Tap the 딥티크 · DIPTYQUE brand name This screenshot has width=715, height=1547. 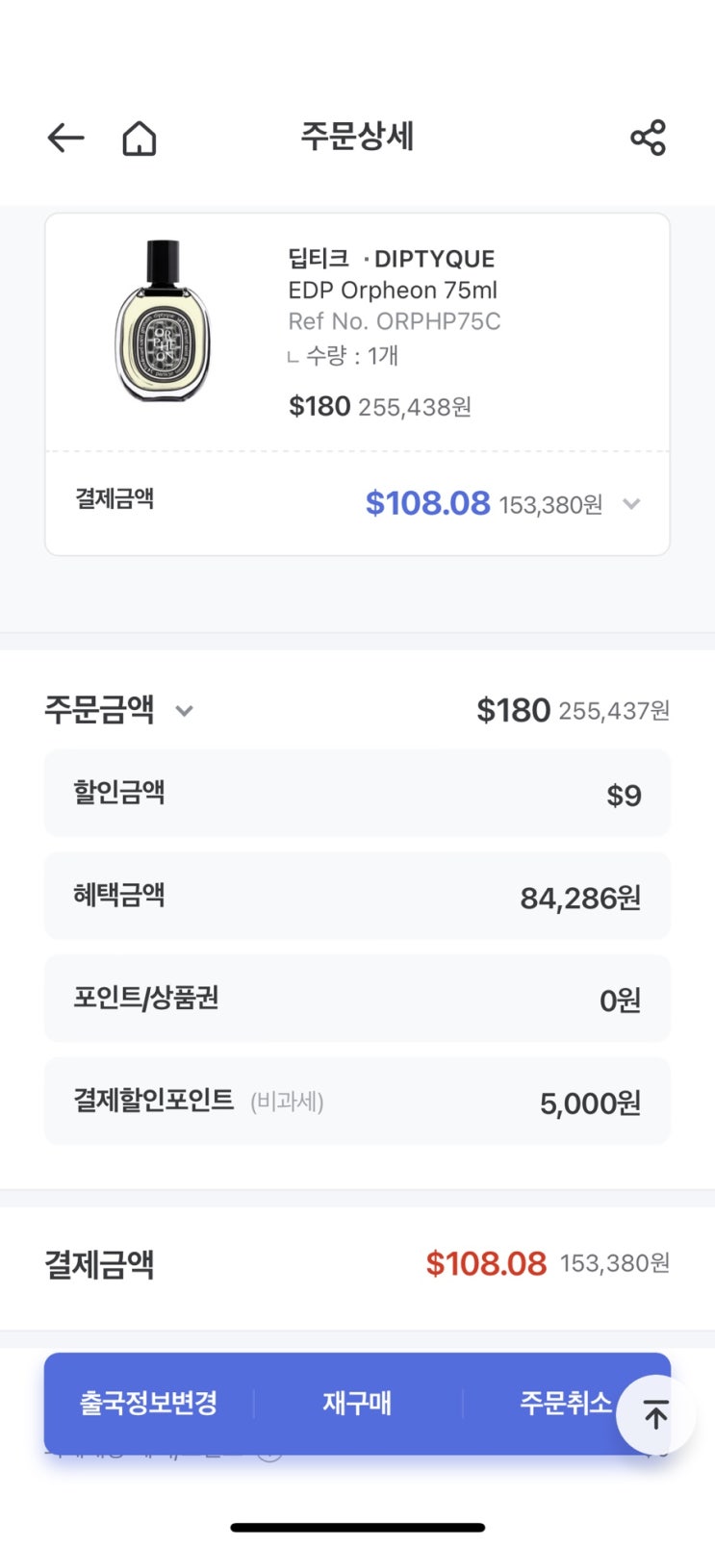391,258
